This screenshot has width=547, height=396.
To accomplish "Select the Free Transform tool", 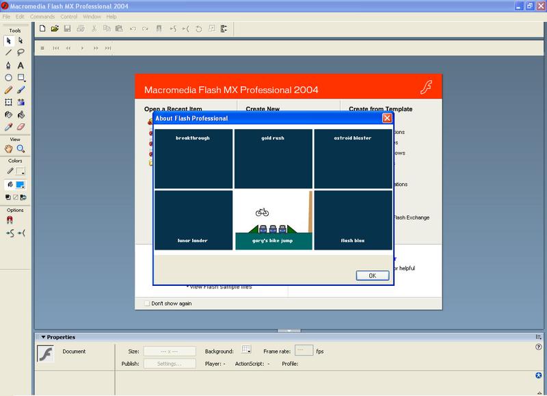I will tap(8, 102).
